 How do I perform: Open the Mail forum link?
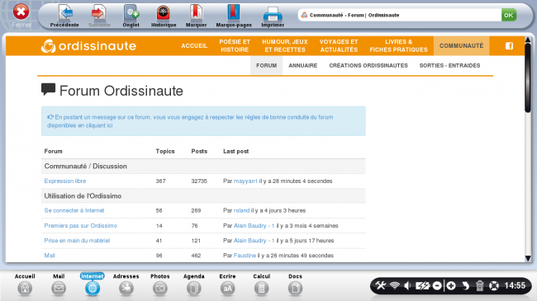point(50,256)
